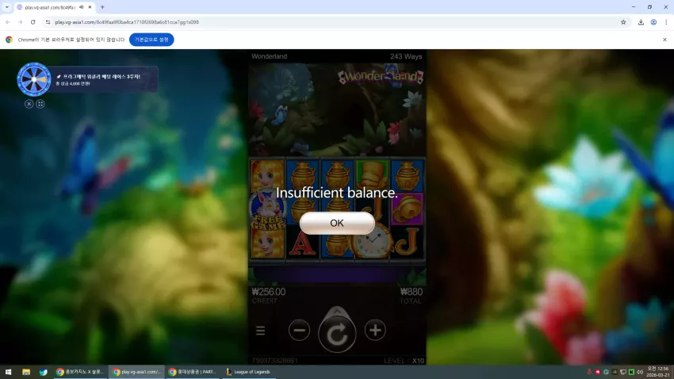Open the volume speaker tray icon

[640, 372]
